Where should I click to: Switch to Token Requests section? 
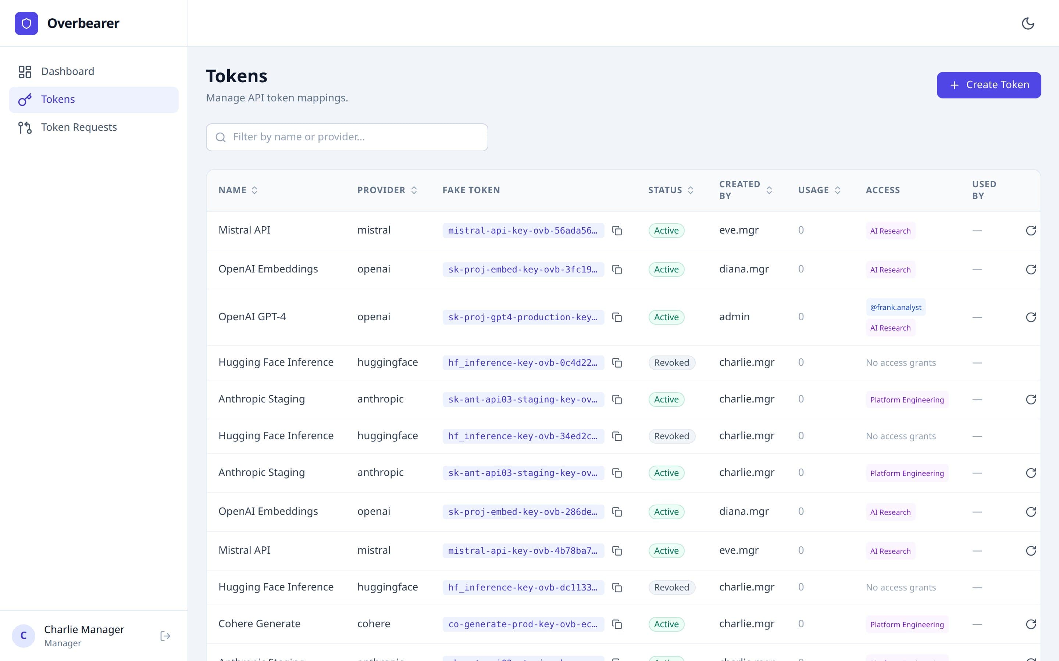coord(79,127)
